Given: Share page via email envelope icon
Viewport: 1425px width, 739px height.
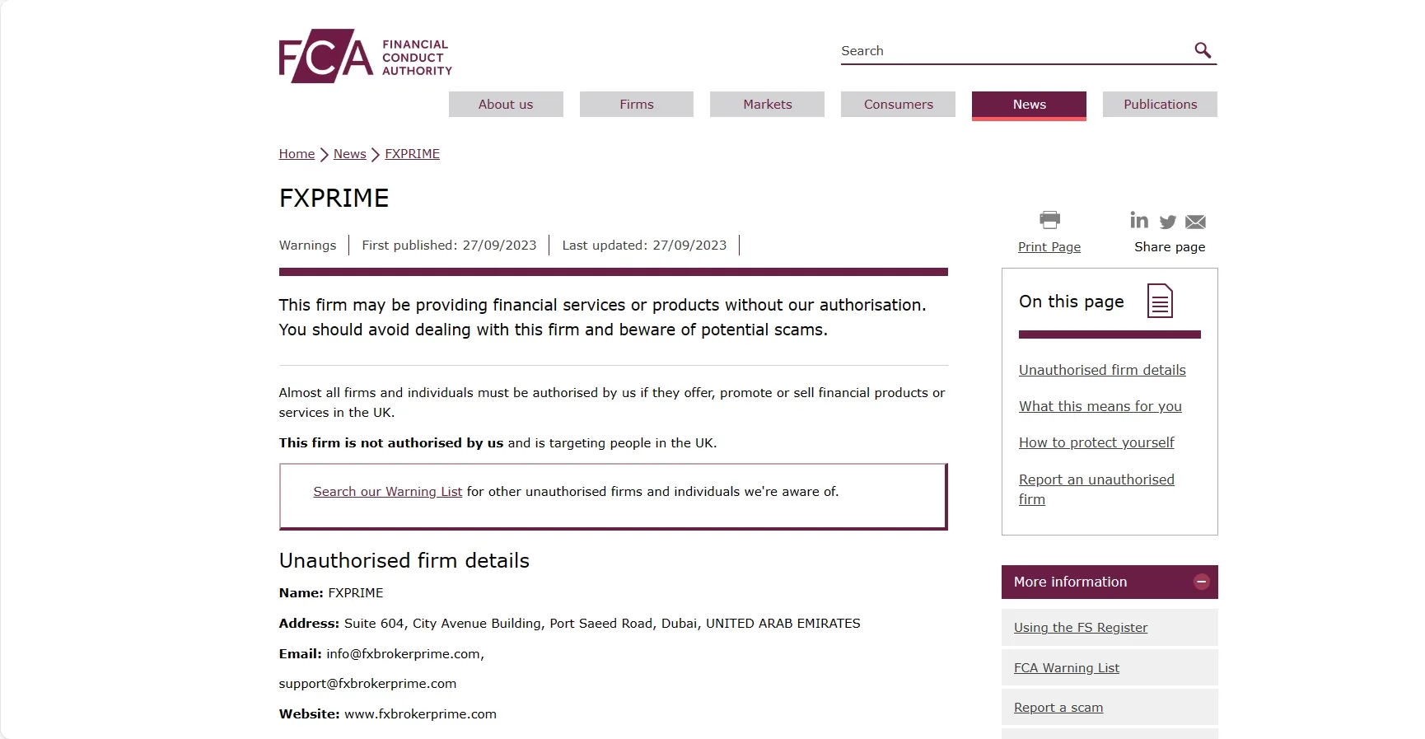Looking at the screenshot, I should (1195, 222).
